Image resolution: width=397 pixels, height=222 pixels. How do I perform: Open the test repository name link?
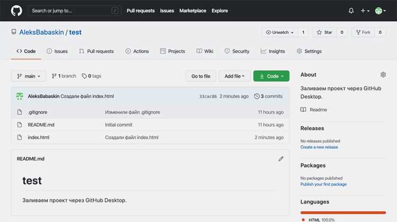pyautogui.click(x=75, y=32)
